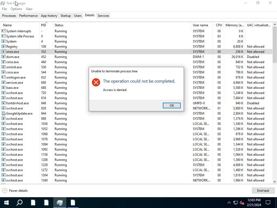Screen dimensions: 277x208
Task: Click the network status tray icon
Action: [x=236, y=203]
